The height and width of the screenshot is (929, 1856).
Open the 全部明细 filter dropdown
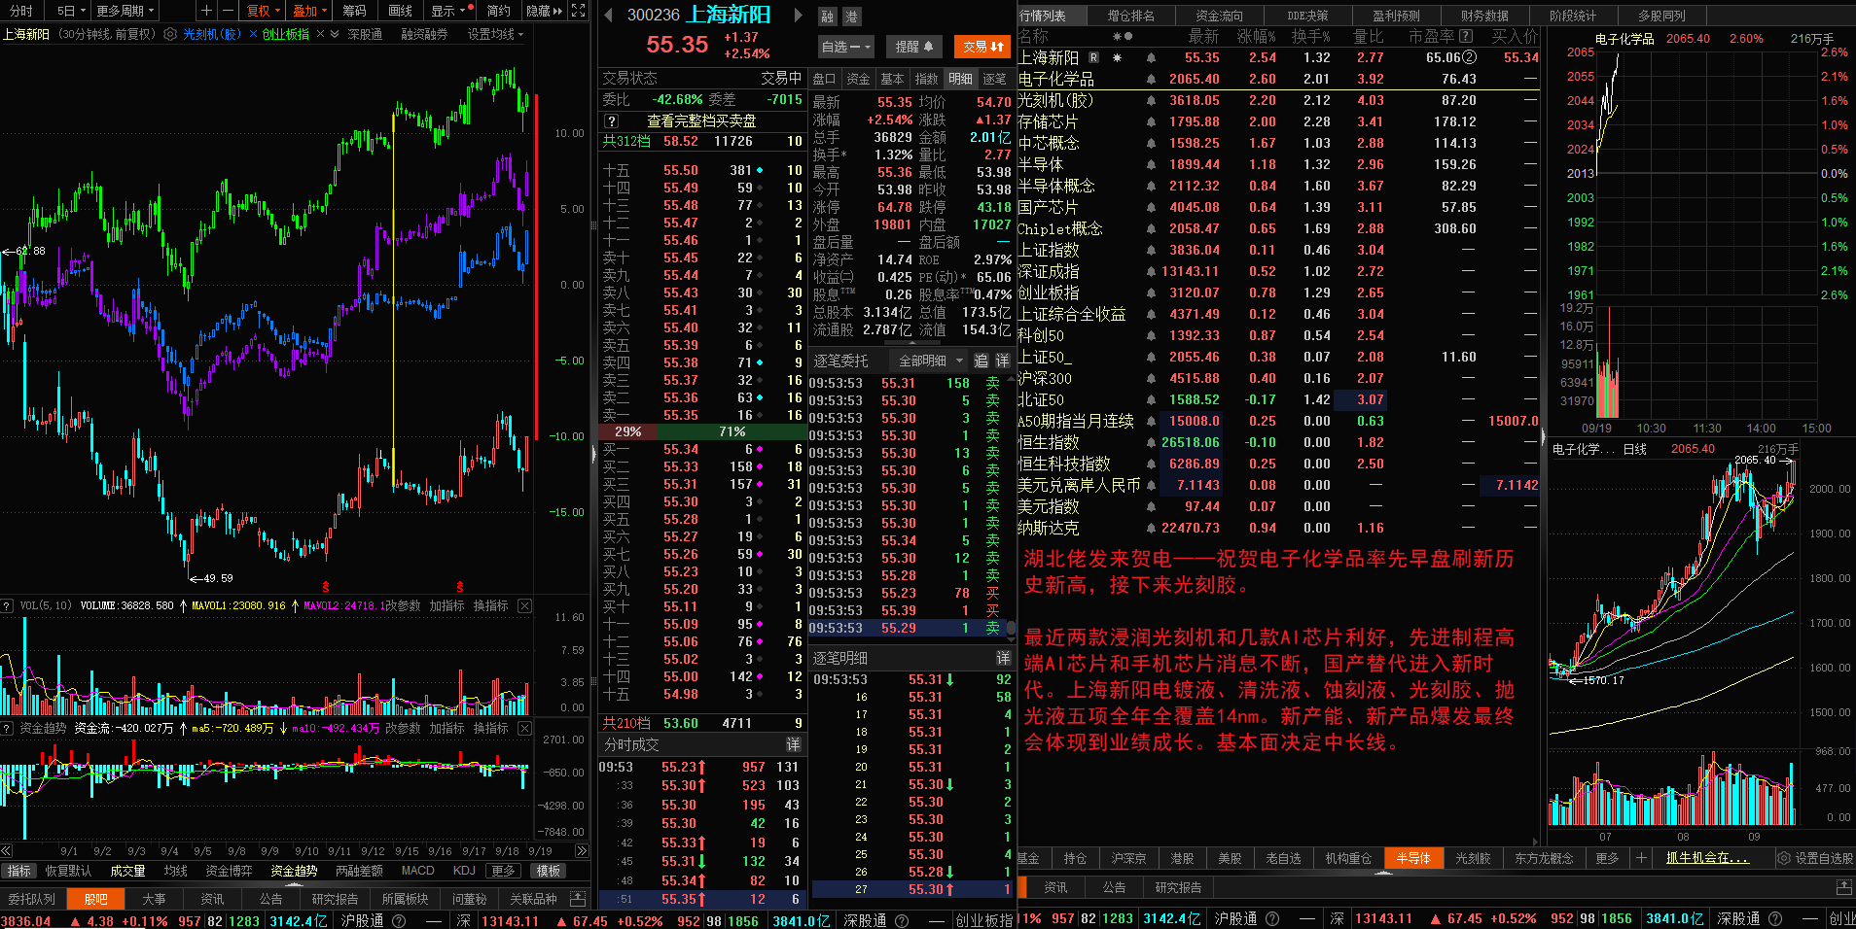(930, 361)
